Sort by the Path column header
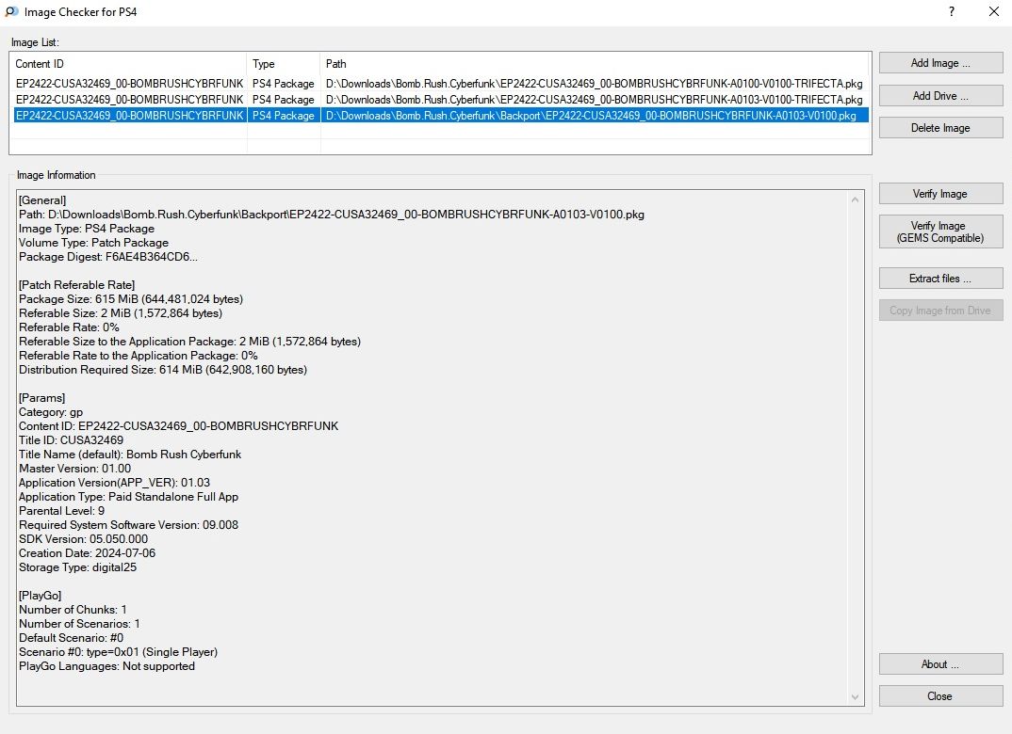 595,64
